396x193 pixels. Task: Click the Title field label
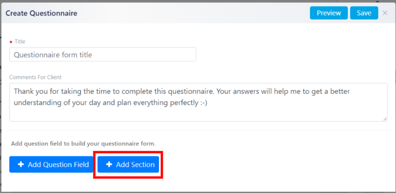tap(20, 42)
